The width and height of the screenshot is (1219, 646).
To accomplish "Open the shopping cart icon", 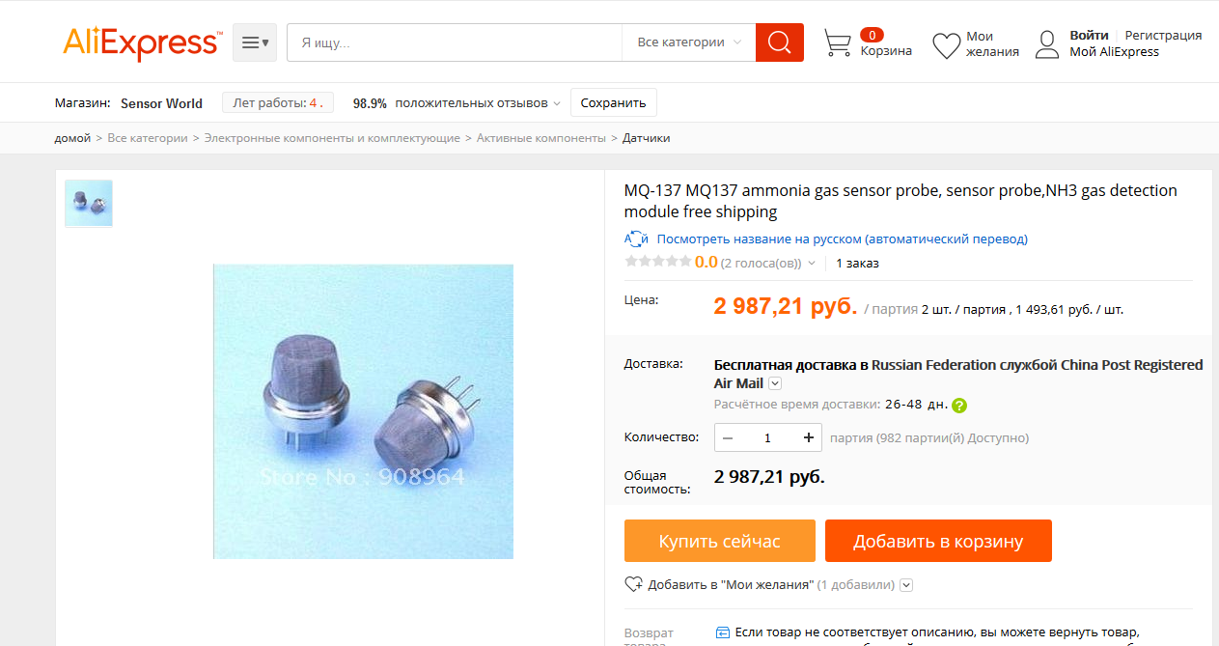I will [x=837, y=43].
